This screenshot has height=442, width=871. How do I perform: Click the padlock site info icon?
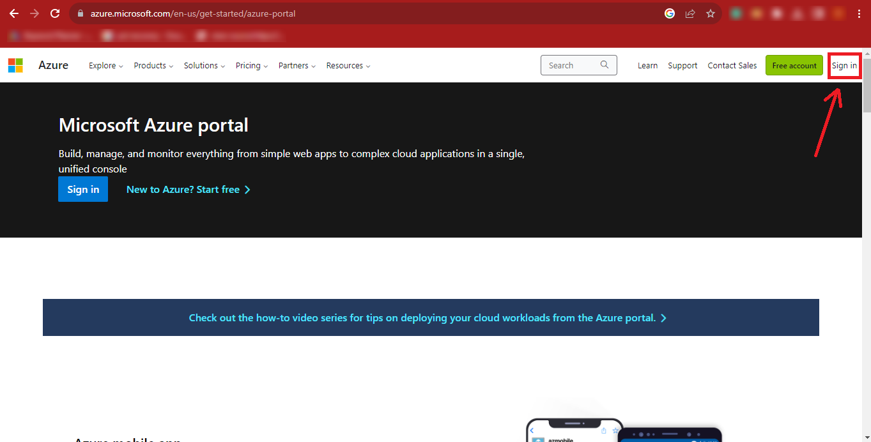tap(80, 13)
